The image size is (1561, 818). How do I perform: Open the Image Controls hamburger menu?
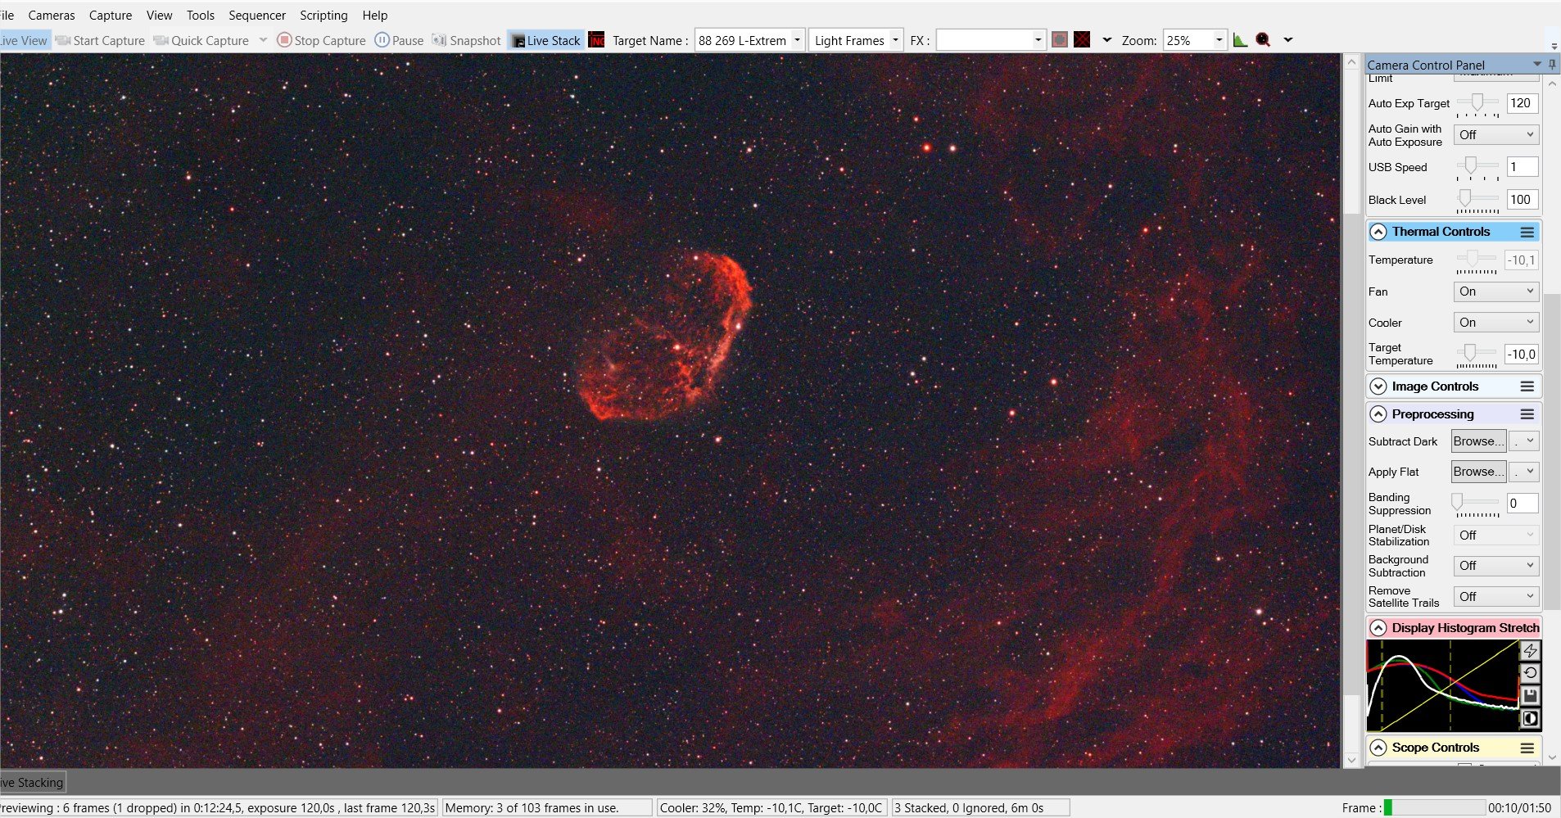click(1527, 386)
